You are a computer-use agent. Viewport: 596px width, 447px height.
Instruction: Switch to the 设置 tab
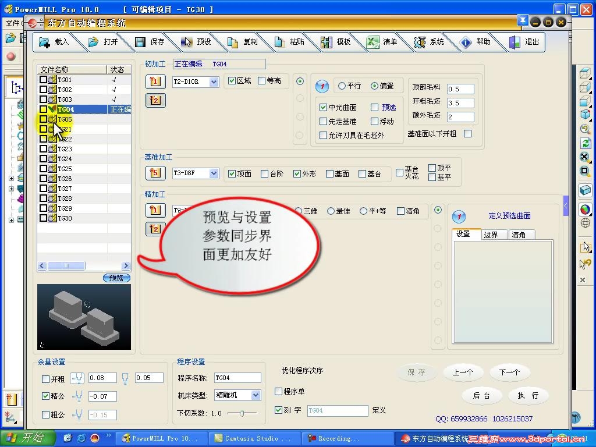coord(466,234)
